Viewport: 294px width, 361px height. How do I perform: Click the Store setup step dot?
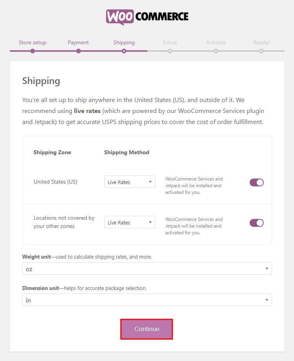click(x=33, y=51)
